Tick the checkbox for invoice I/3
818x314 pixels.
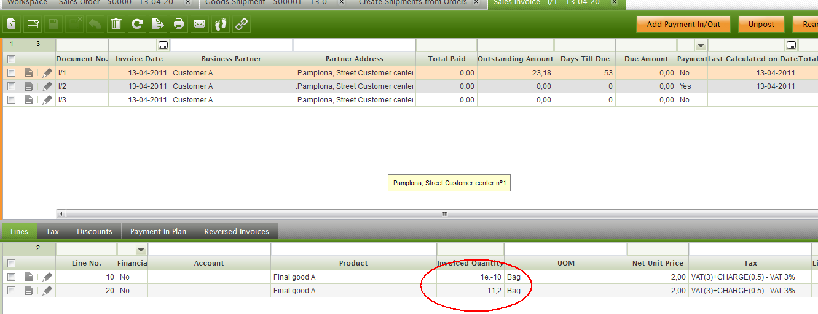[x=11, y=100]
